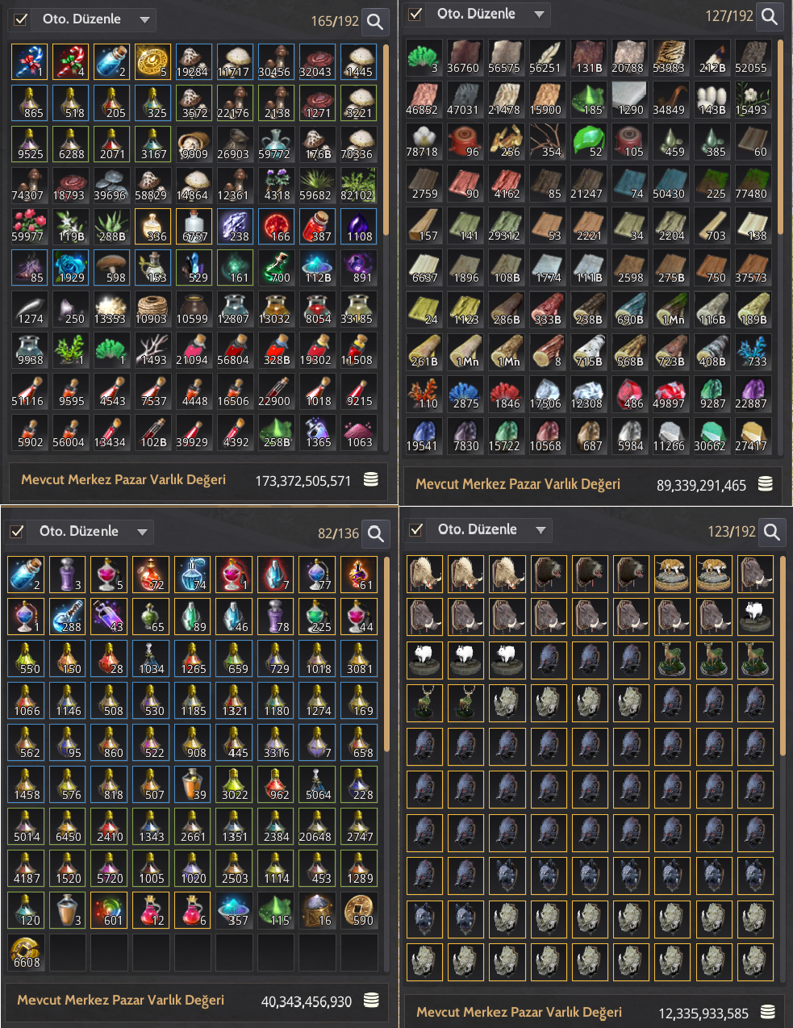Click the magnifier in the 82/136 storage panel
Image resolution: width=793 pixels, height=1028 pixels.
[375, 533]
